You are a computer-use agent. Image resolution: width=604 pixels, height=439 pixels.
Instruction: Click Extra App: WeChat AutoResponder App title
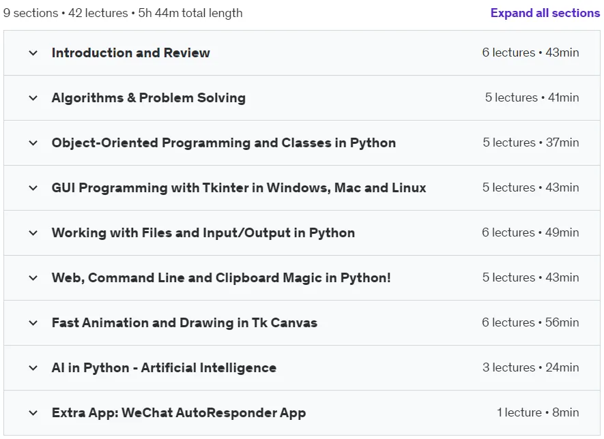[x=179, y=413]
